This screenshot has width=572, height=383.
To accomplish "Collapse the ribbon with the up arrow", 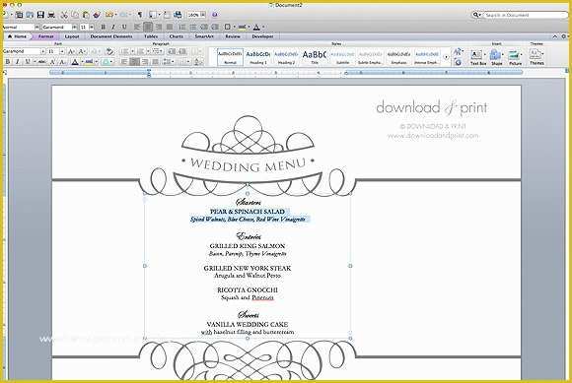I will coord(555,36).
